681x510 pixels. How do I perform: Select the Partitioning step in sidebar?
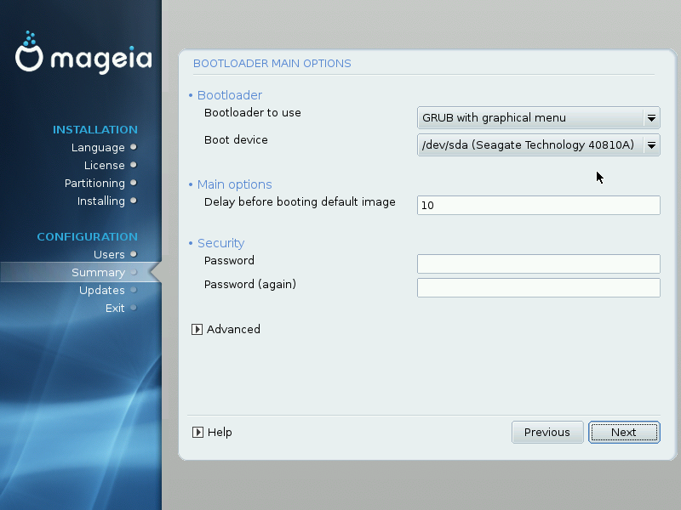pos(94,184)
